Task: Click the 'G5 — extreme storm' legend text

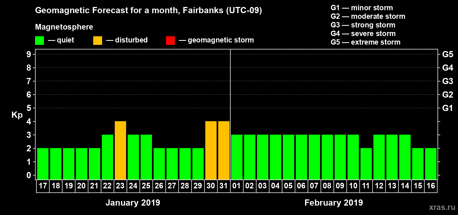Action: tap(366, 42)
